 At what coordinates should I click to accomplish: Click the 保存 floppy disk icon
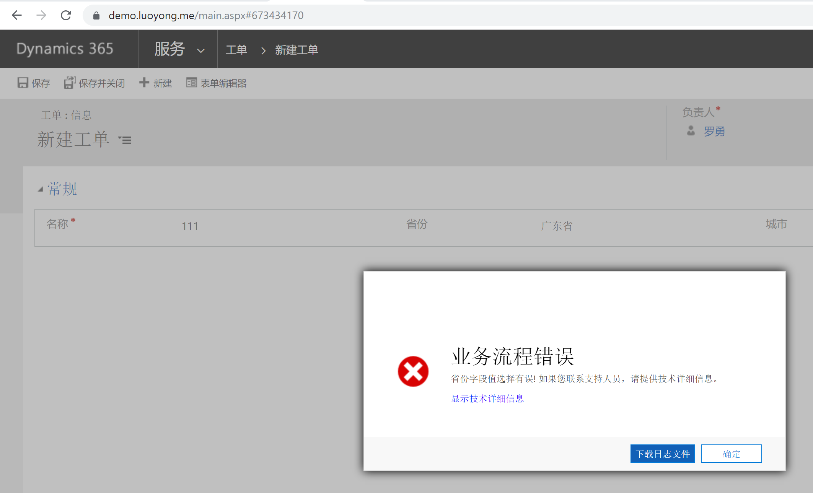click(x=23, y=83)
